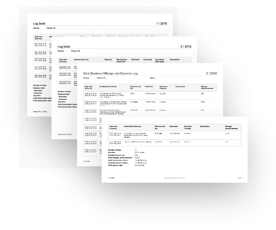Click 'Odometer' header on the front summary page
This screenshot has height=230, width=276.
(x=173, y=127)
